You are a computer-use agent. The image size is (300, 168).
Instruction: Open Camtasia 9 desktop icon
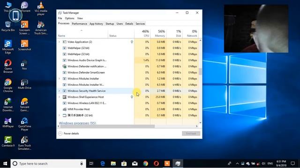8,141
